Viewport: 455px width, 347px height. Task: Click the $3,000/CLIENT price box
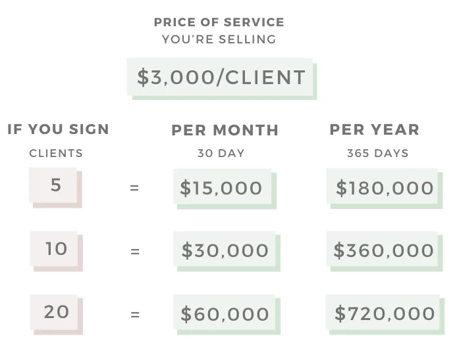coord(221,78)
